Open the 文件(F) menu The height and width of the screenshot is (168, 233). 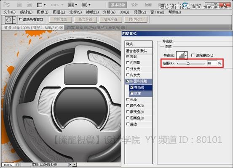(x=10, y=12)
